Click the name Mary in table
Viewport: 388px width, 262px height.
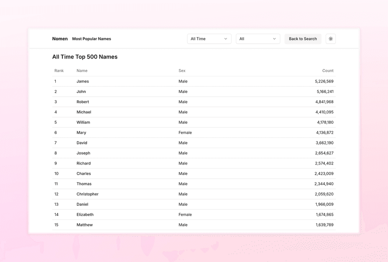82,133
